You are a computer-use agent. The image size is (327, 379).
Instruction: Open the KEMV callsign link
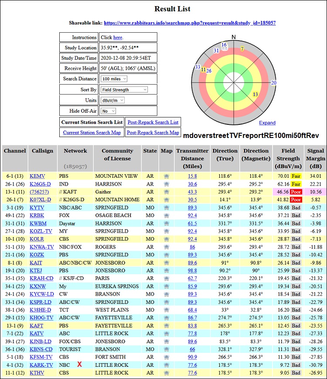pos(37,176)
